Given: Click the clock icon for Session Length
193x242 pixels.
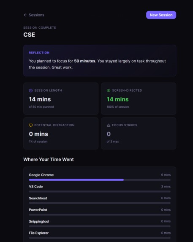Looking at the screenshot, I should coord(31,90).
